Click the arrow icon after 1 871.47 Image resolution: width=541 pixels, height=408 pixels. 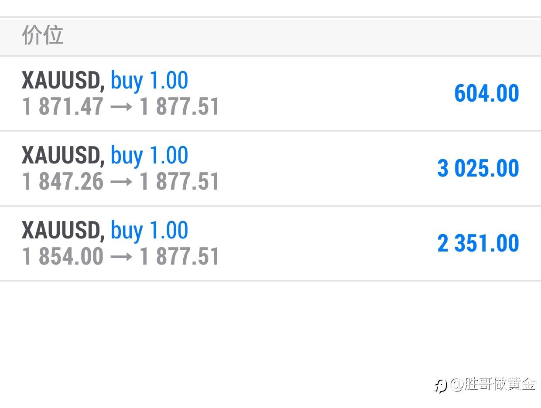(x=121, y=107)
